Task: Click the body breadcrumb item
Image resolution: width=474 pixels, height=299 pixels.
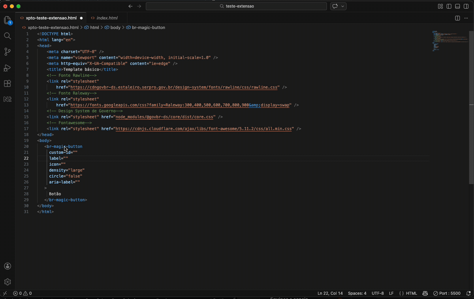Action: (115, 28)
